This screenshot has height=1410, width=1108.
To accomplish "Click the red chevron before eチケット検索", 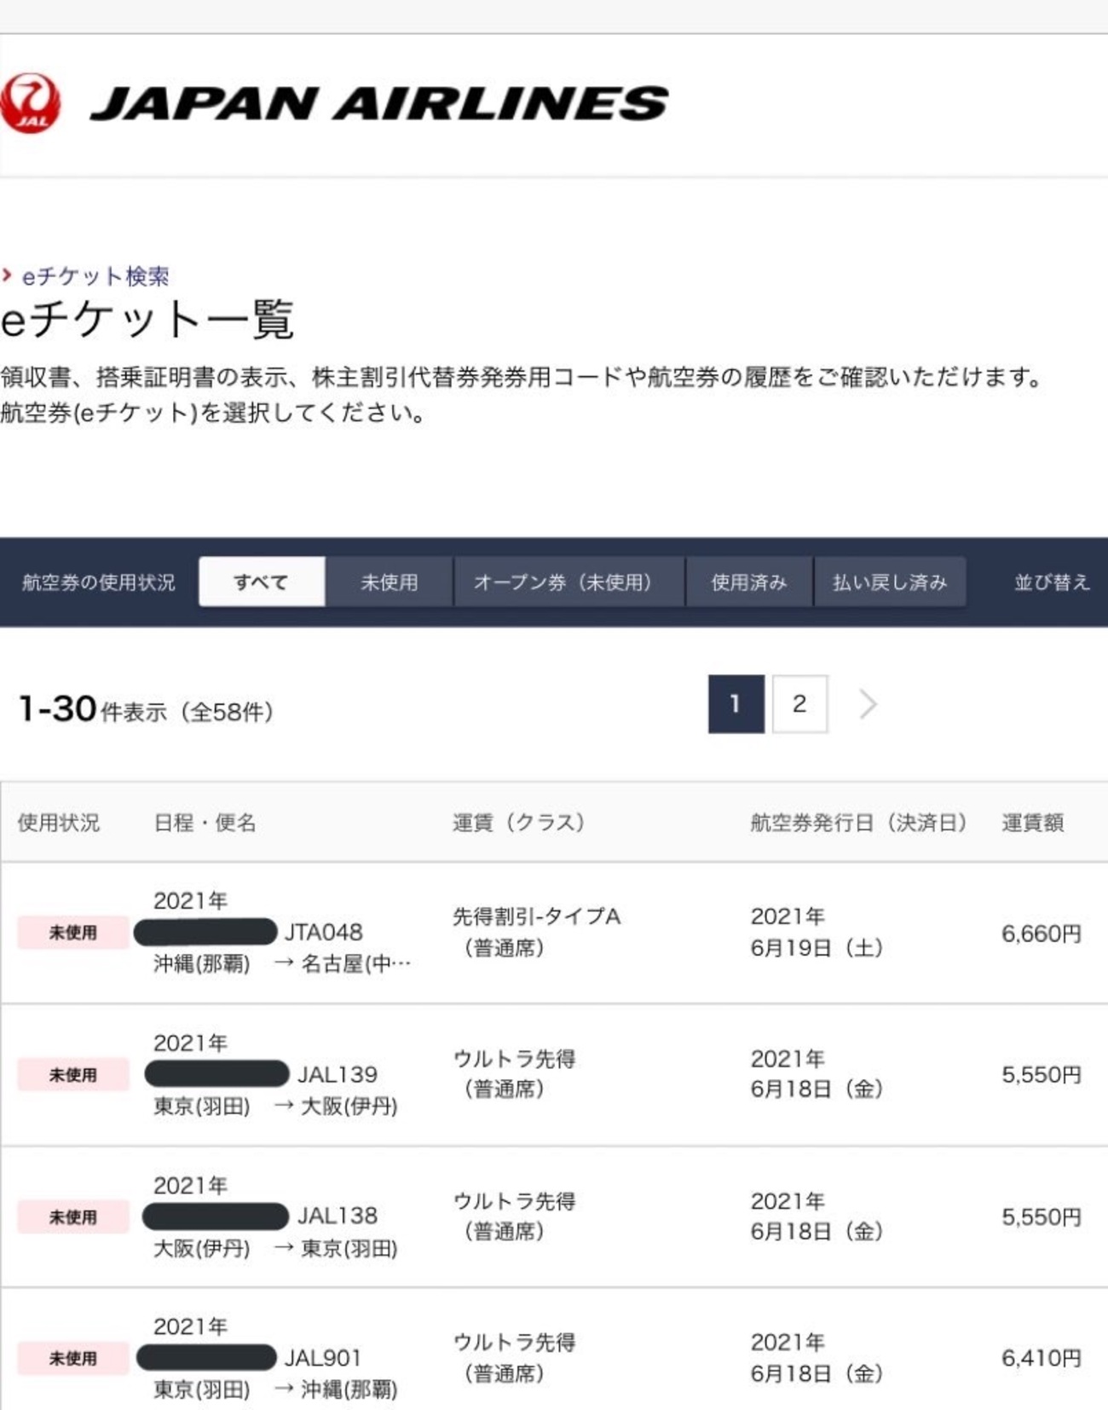I will coord(7,275).
